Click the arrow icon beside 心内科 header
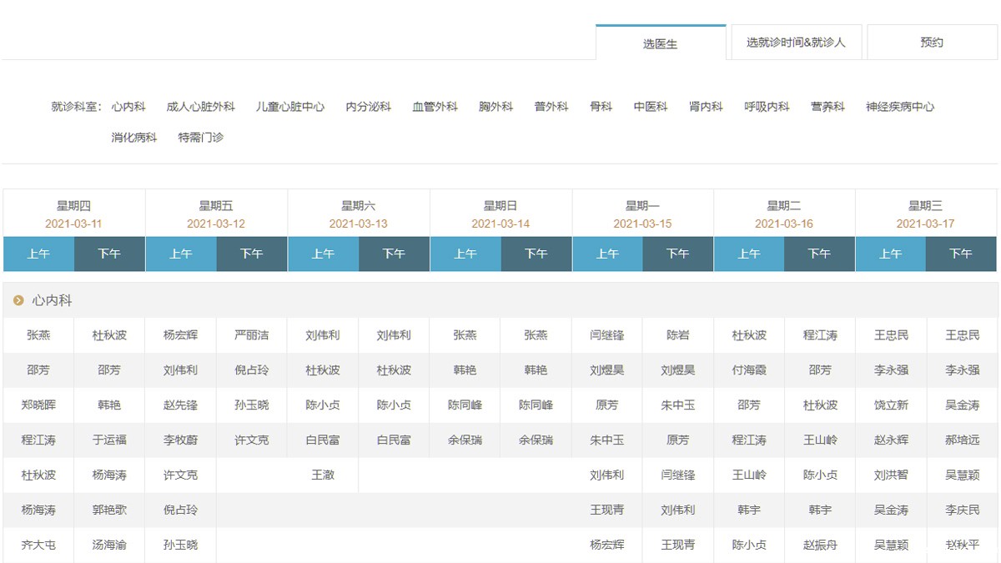The height and width of the screenshot is (563, 1001). pyautogui.click(x=18, y=300)
